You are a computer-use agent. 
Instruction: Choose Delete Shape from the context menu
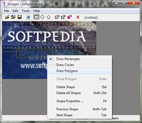[x=80, y=87]
